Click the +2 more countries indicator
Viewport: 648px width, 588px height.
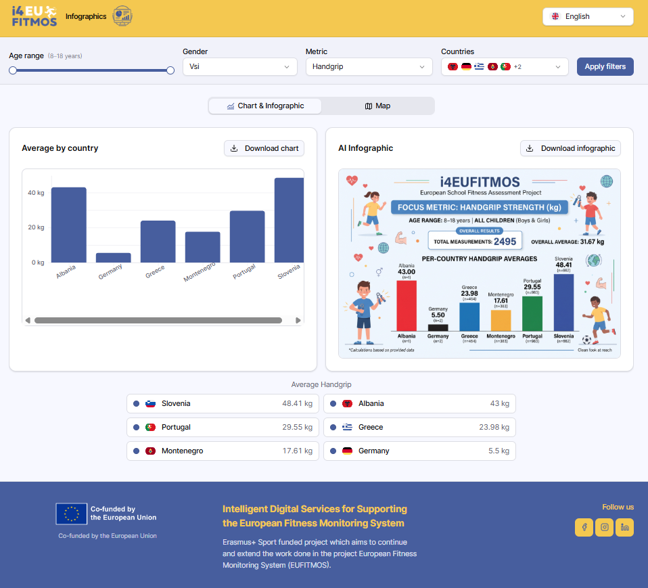click(517, 67)
